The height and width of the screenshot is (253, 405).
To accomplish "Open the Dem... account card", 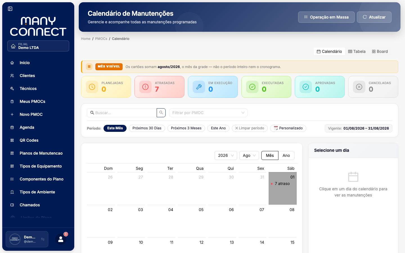I will point(27,239).
